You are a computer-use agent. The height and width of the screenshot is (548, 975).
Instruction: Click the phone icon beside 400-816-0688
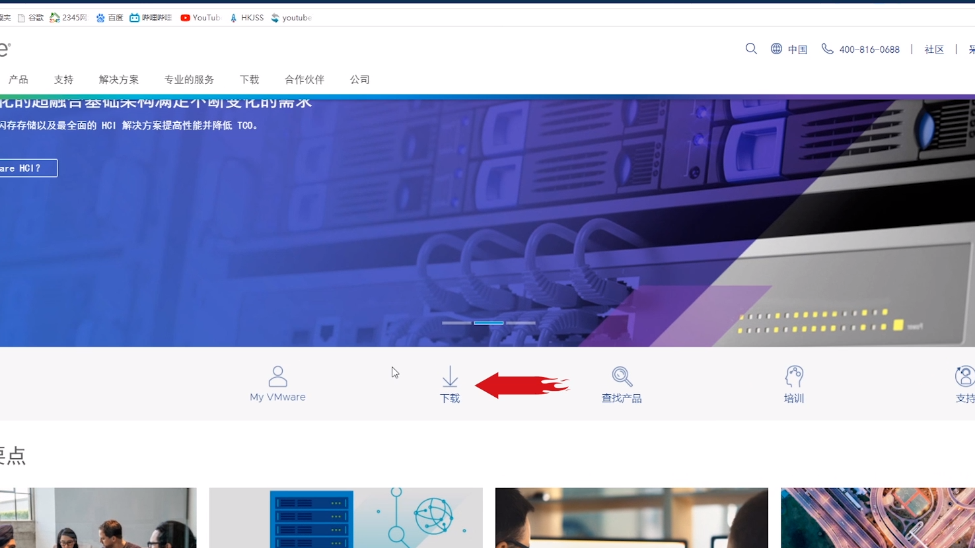[x=827, y=49]
